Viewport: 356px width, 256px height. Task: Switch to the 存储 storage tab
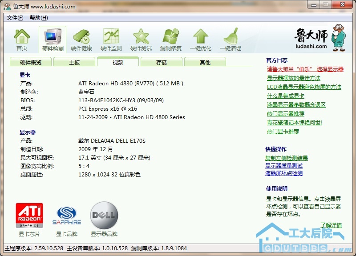162,63
